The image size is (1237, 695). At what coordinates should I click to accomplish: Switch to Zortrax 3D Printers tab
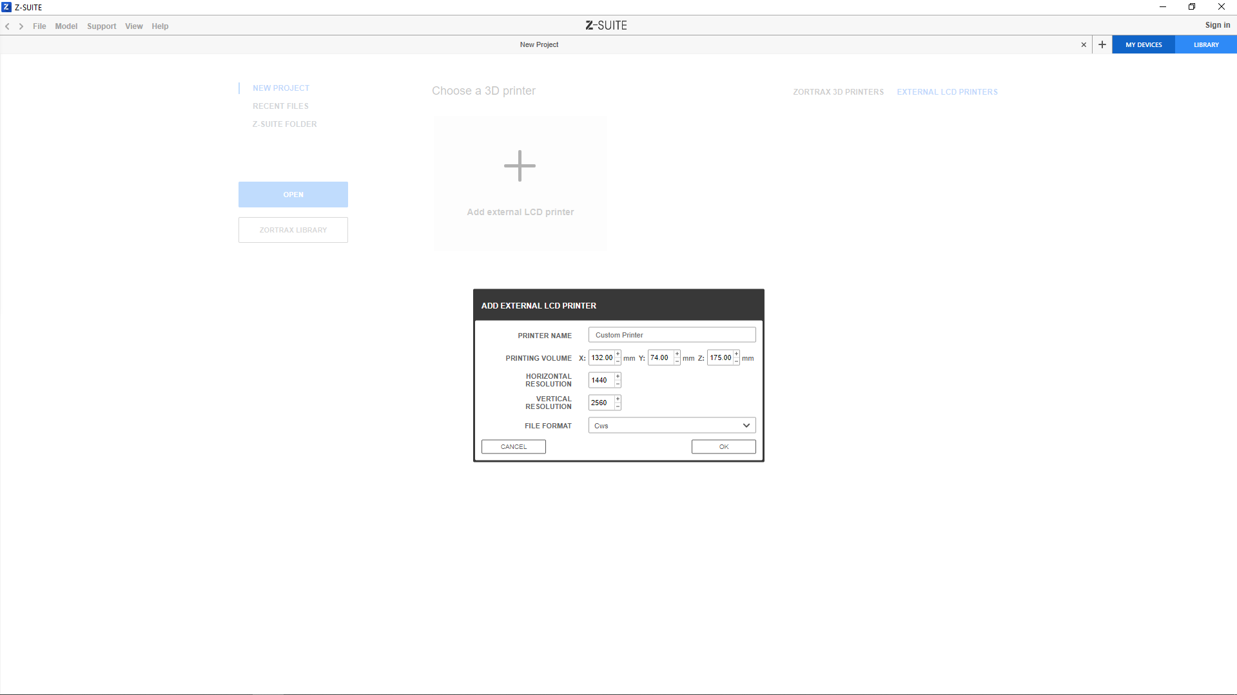point(838,92)
